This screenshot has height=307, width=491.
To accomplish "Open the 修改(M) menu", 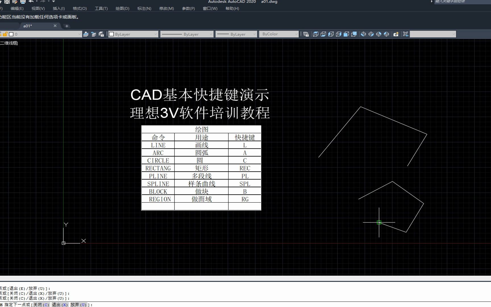I will click(x=167, y=8).
